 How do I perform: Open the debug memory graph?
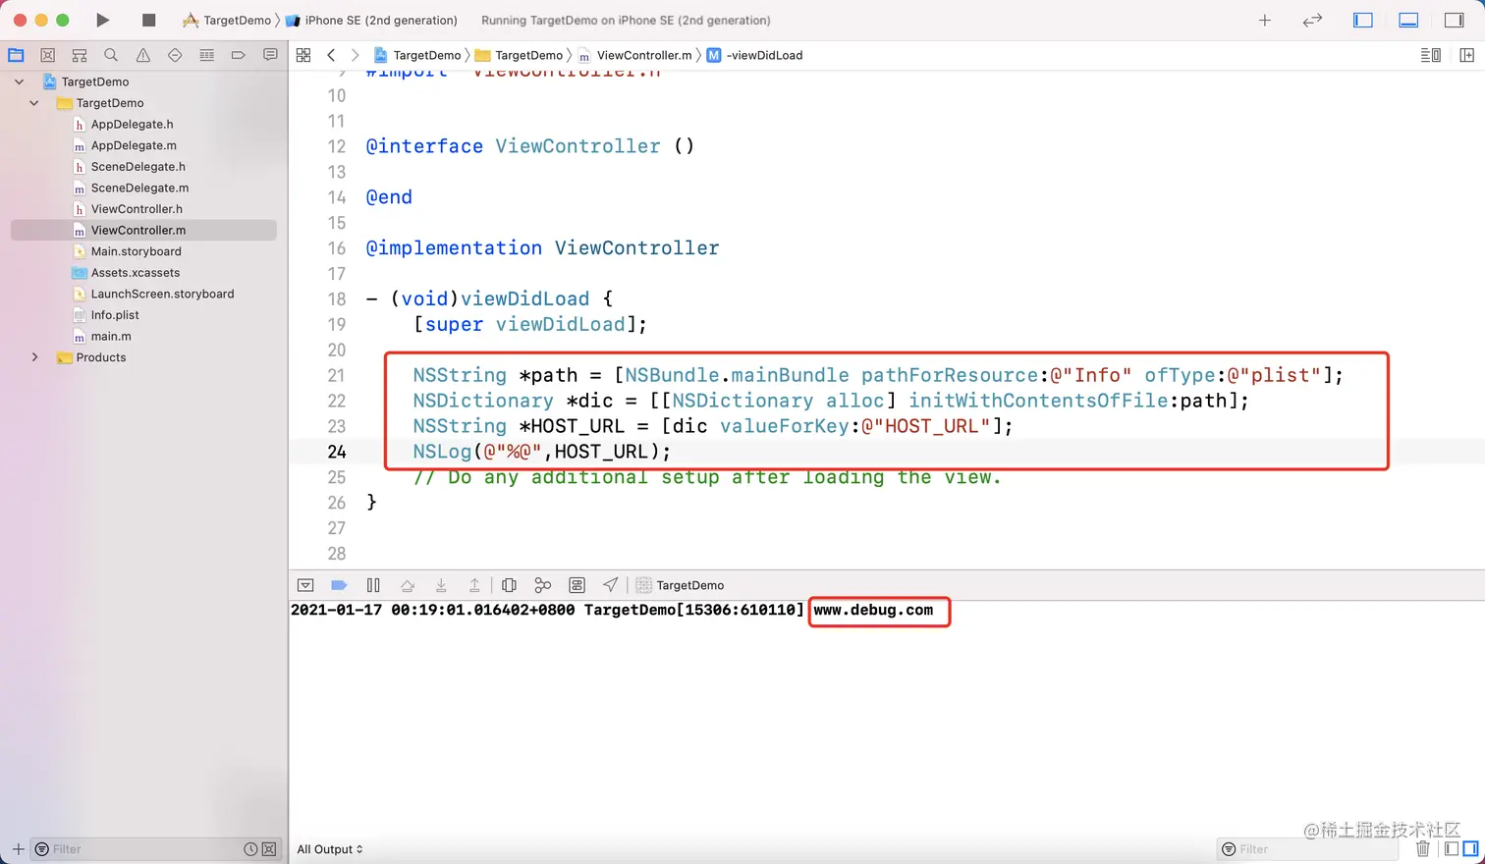pyautogui.click(x=542, y=585)
